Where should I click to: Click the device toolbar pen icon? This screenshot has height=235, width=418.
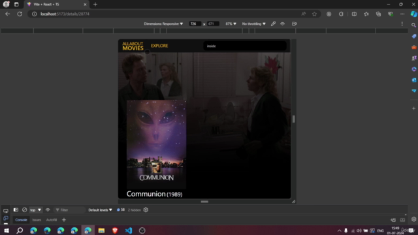(273, 23)
